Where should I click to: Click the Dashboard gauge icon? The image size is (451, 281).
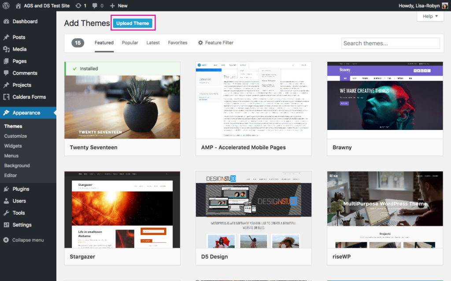[x=6, y=22]
